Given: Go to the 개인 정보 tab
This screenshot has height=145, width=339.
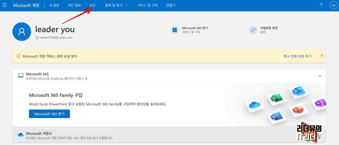Looking at the screenshot, I should pos(74,5).
